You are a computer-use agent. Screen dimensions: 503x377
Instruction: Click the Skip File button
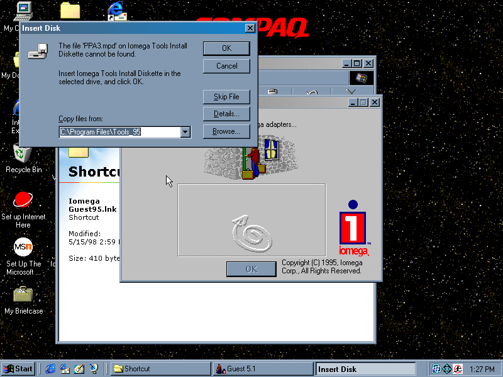(226, 97)
